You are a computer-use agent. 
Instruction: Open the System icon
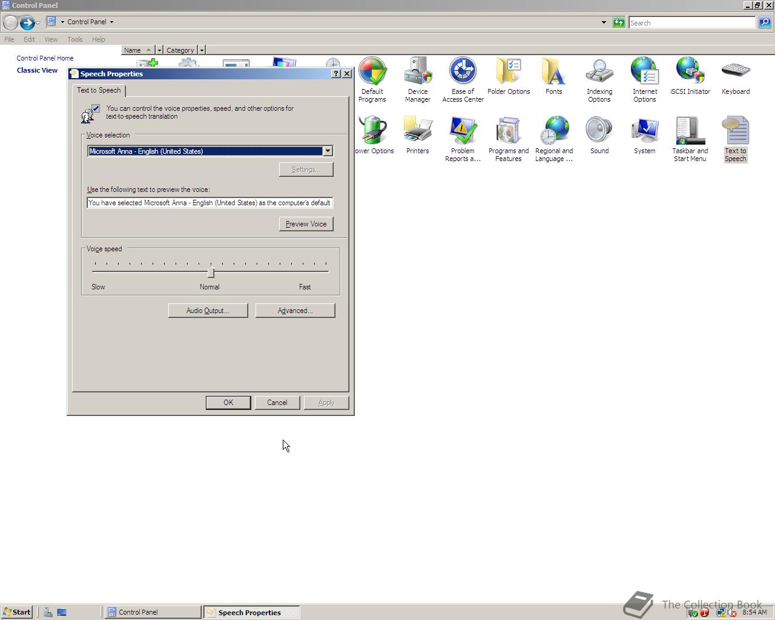click(x=645, y=136)
